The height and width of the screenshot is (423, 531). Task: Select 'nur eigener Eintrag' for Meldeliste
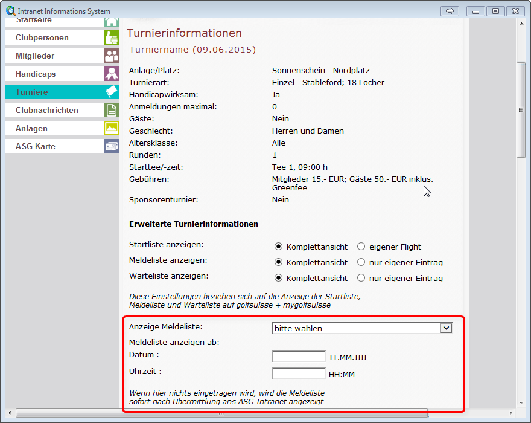point(361,262)
